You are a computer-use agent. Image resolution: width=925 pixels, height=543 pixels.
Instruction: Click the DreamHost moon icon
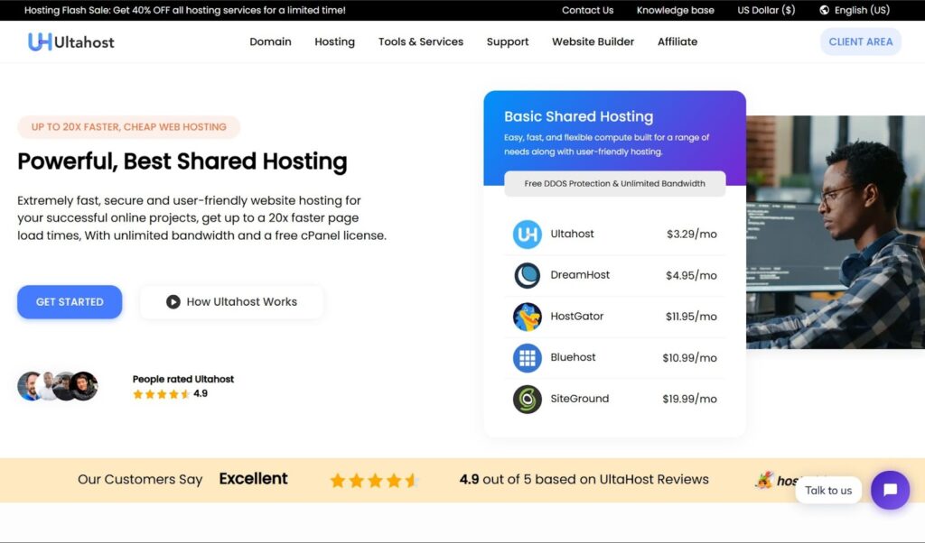coord(527,275)
